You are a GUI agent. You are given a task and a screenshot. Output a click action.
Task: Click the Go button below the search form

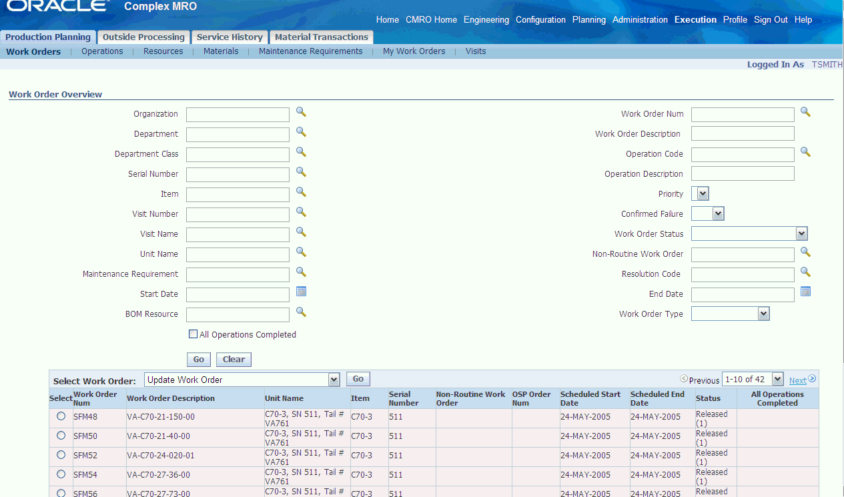pyautogui.click(x=199, y=360)
